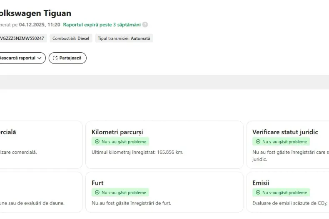Open the Verificare statut juridic card heading
Image resolution: width=329 pixels, height=219 pixels.
(285, 132)
